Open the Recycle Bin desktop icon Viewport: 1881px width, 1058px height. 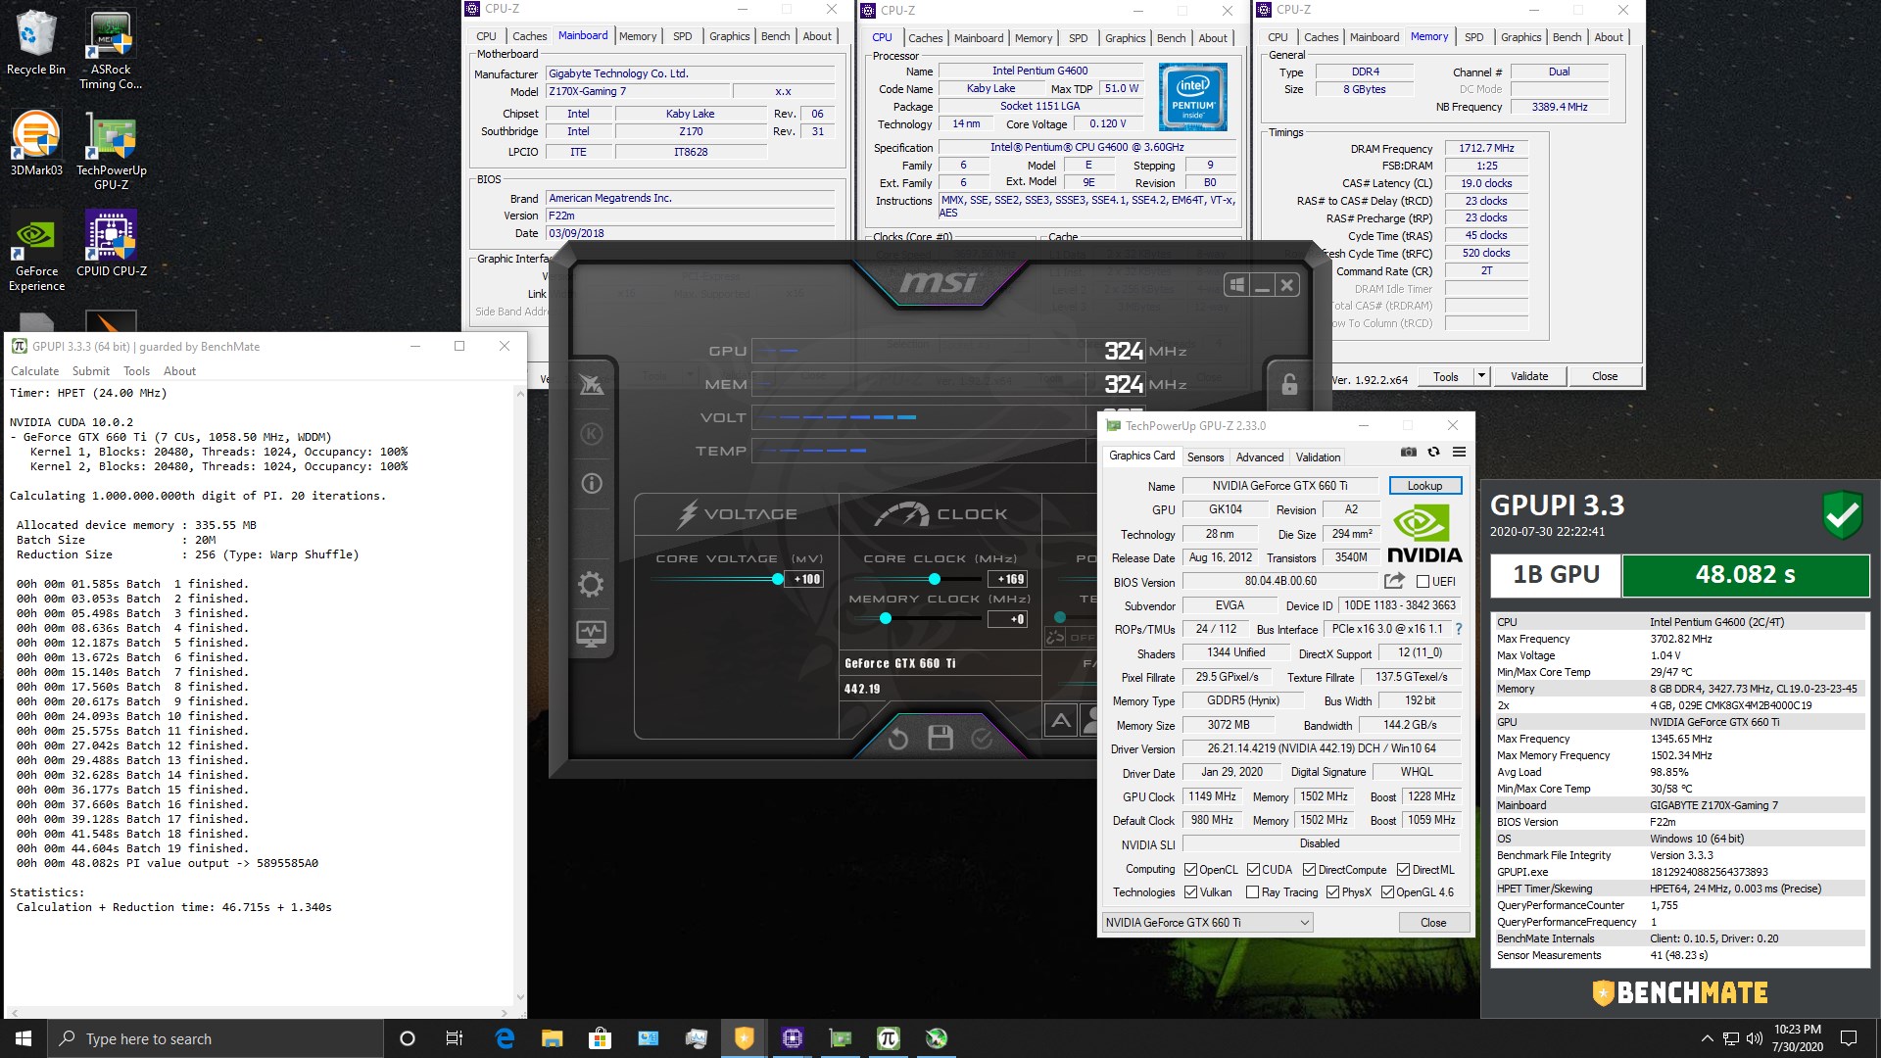36,43
